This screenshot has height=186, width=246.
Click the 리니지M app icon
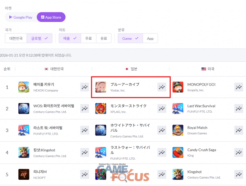coord(24,174)
